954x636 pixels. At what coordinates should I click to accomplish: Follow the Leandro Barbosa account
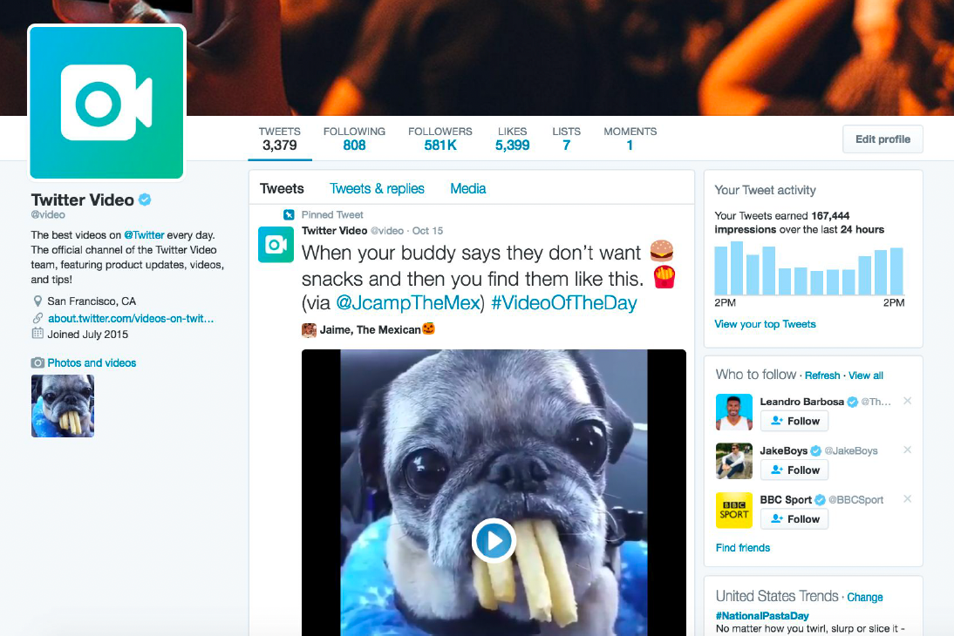(794, 421)
